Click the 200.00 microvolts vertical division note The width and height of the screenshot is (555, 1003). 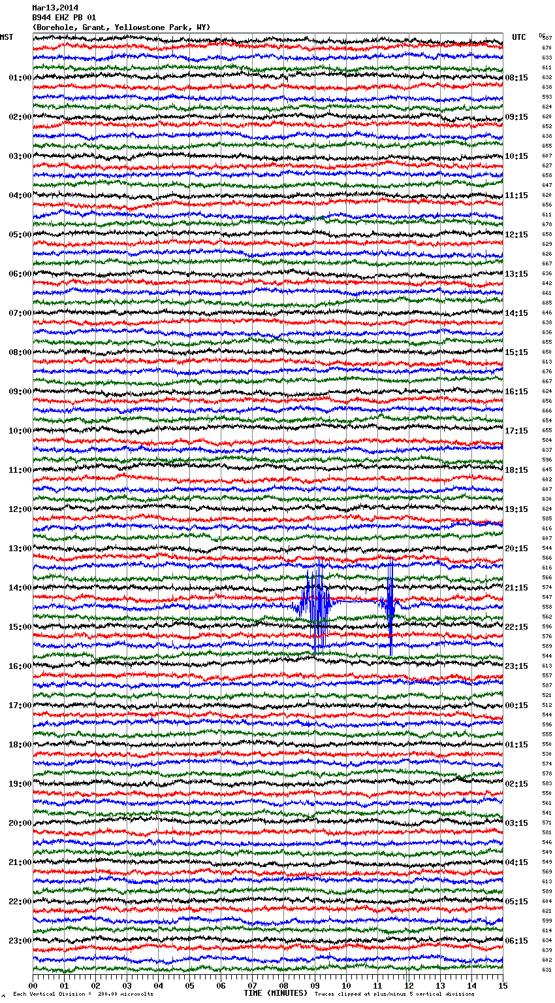coord(83,994)
